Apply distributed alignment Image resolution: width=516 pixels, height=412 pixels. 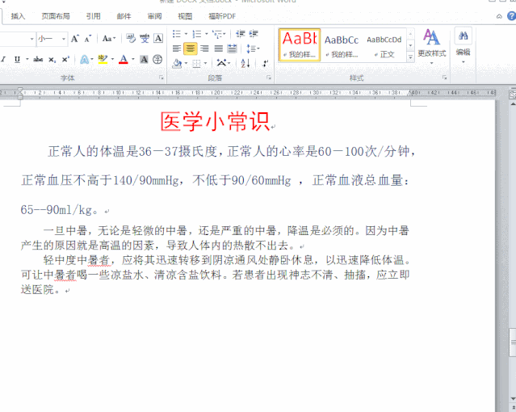(233, 48)
